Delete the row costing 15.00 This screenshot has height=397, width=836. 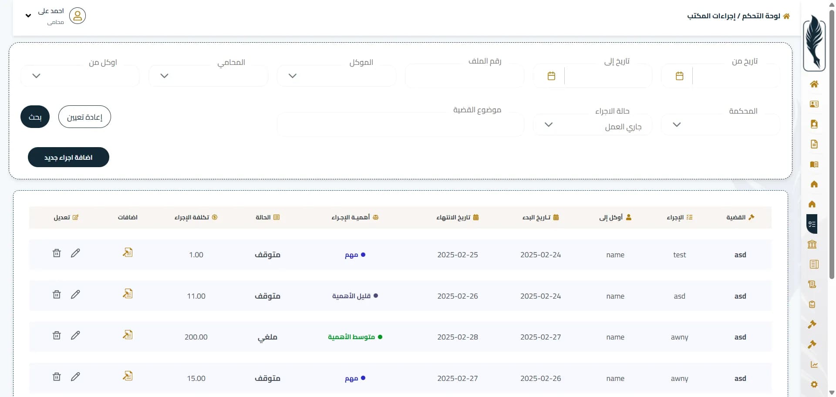[57, 377]
